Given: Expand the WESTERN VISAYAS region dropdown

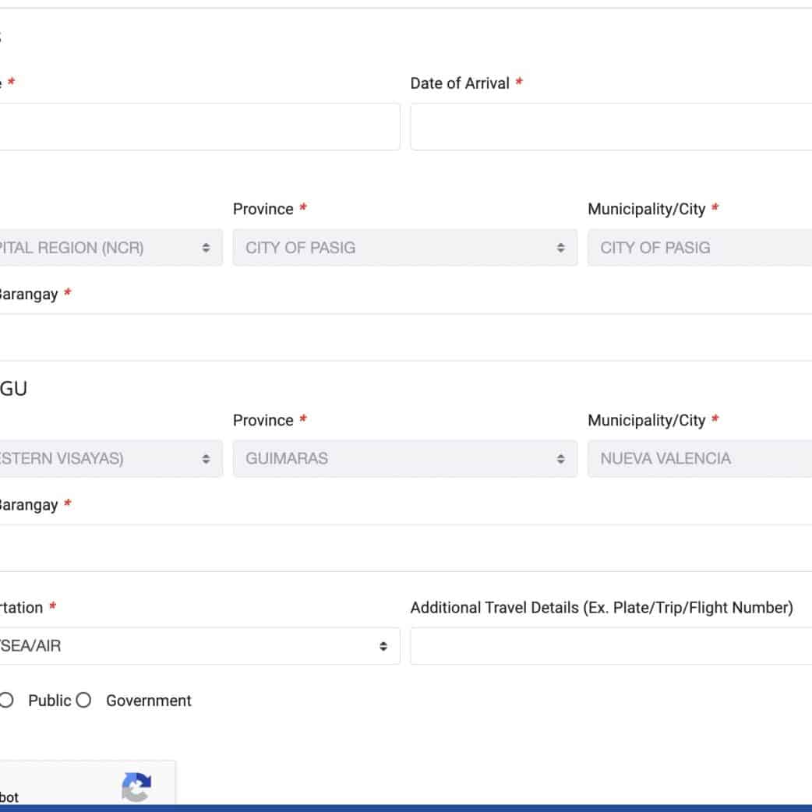Looking at the screenshot, I should (109, 458).
